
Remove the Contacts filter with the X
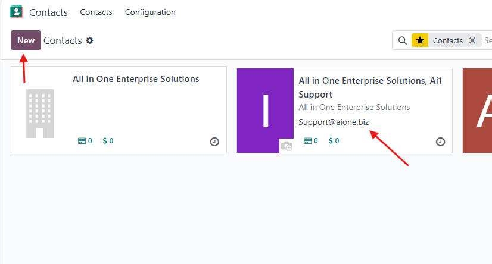(x=472, y=40)
